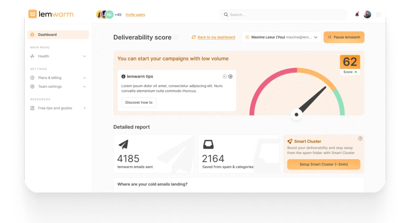Focus the Search input field
The image size is (408, 223).
283,15
